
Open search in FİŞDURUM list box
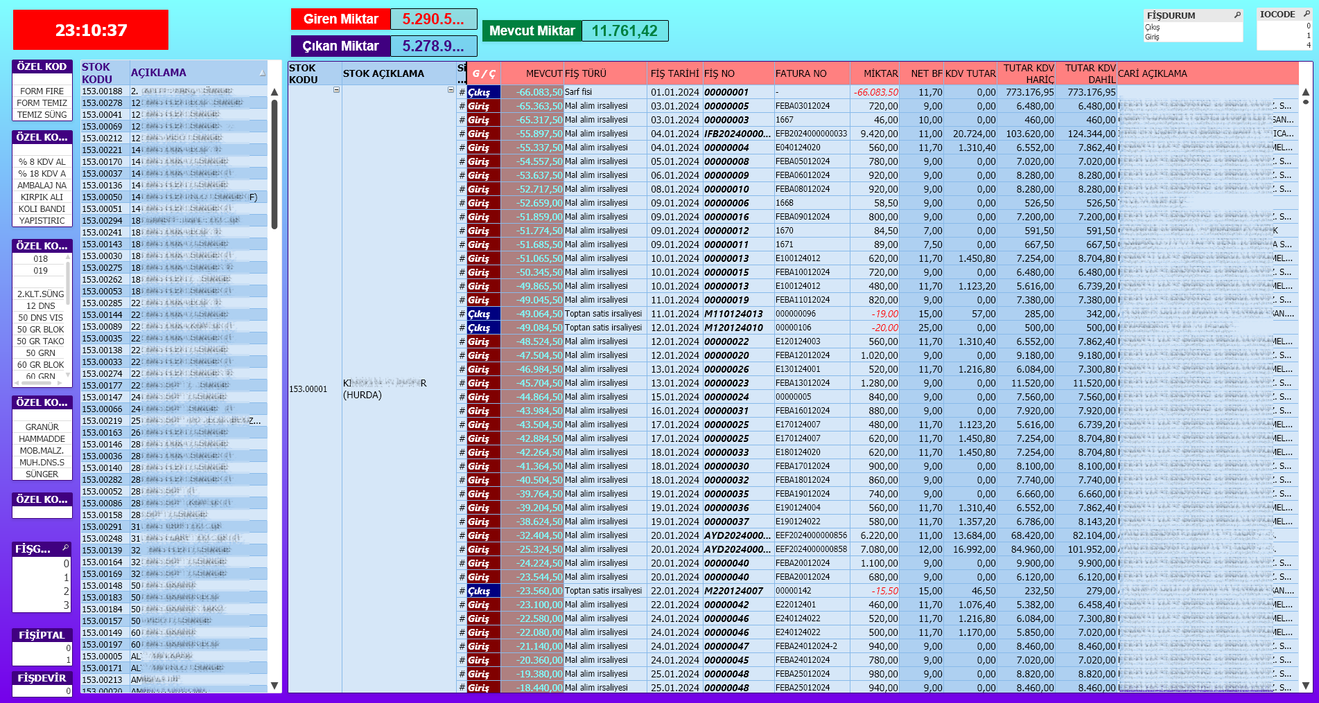tap(1237, 15)
